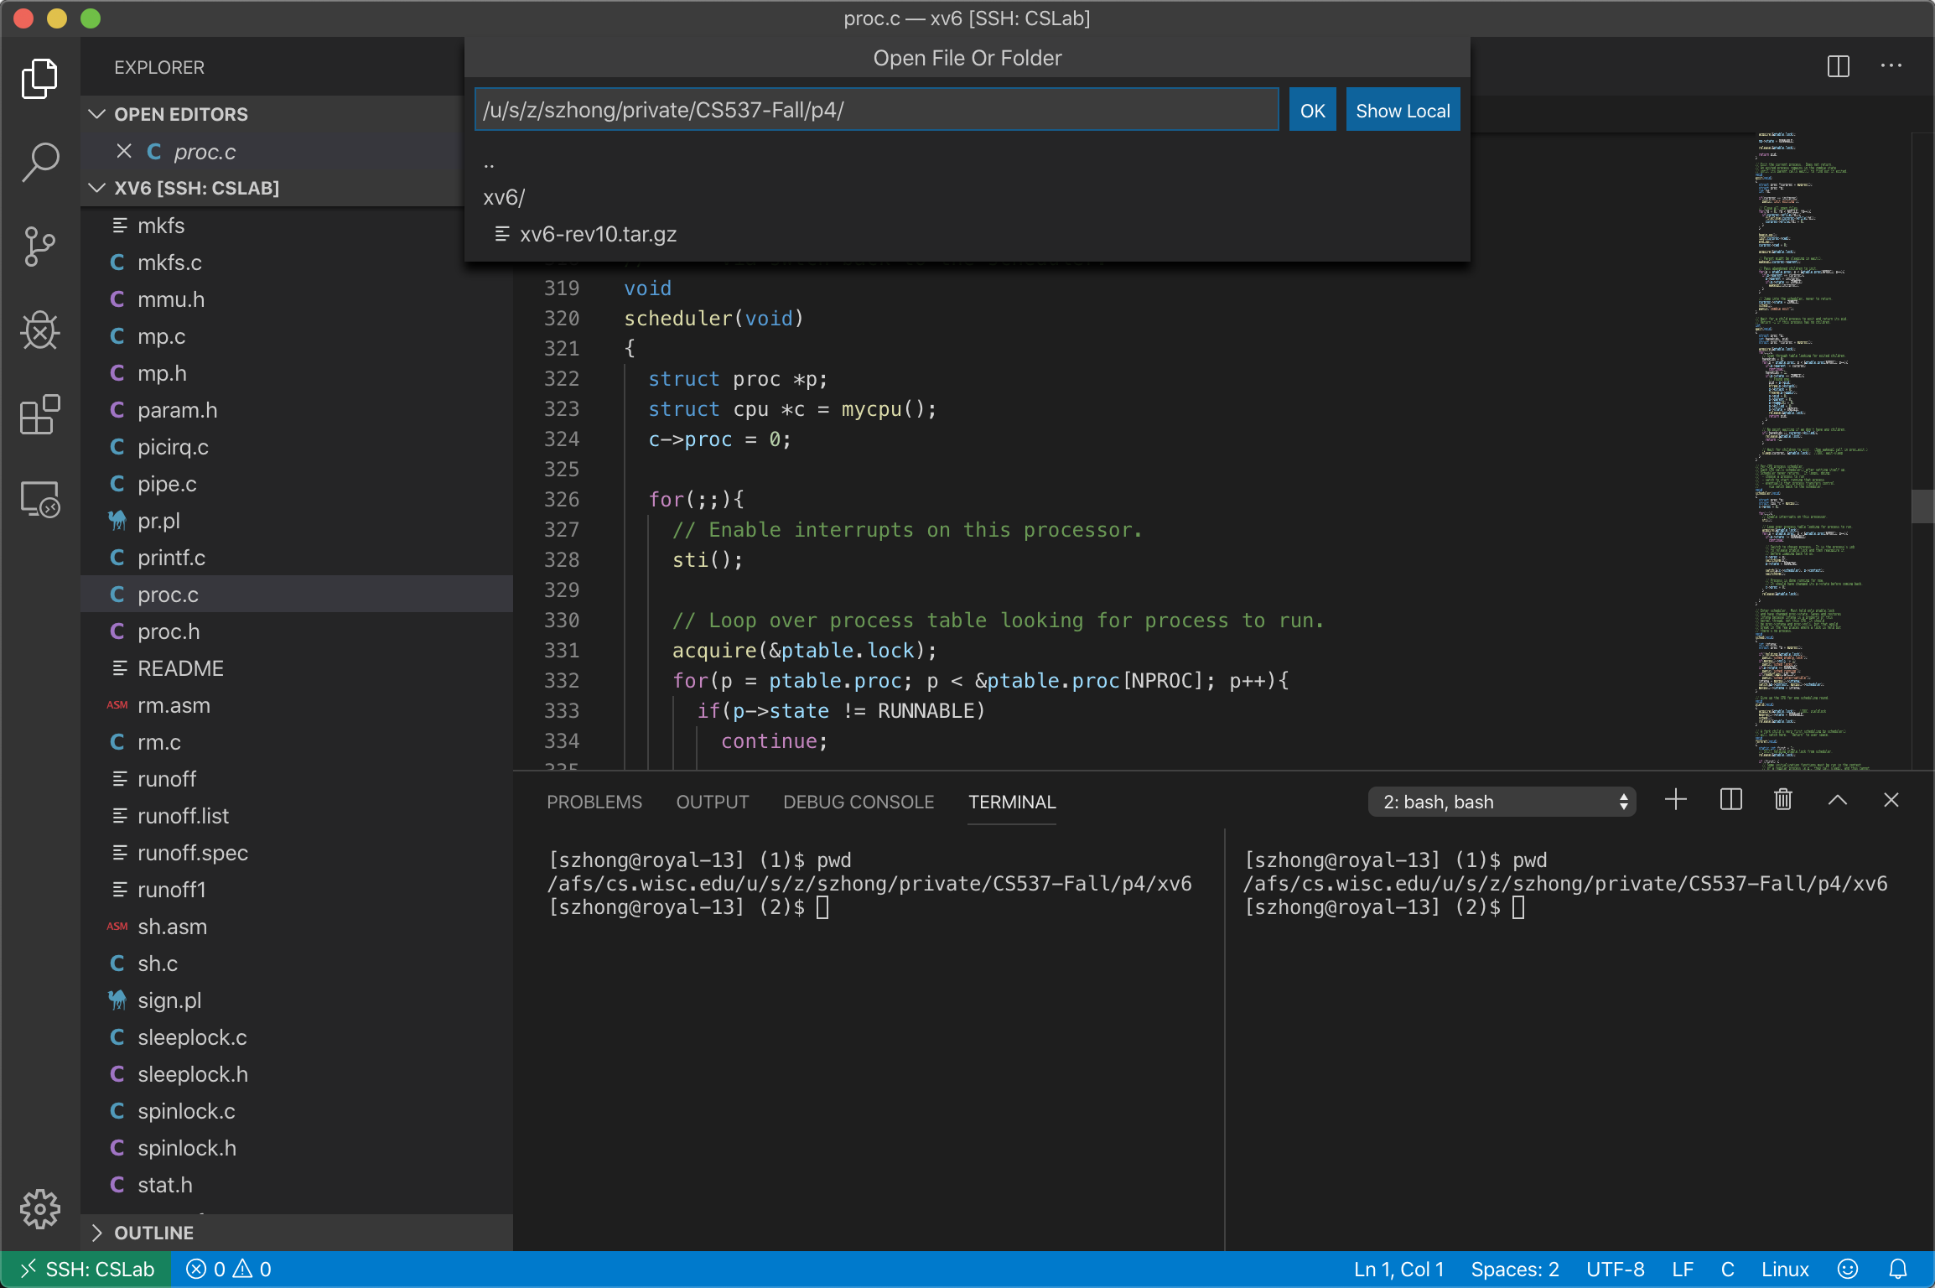Open the Search view in activity bar

(x=39, y=162)
